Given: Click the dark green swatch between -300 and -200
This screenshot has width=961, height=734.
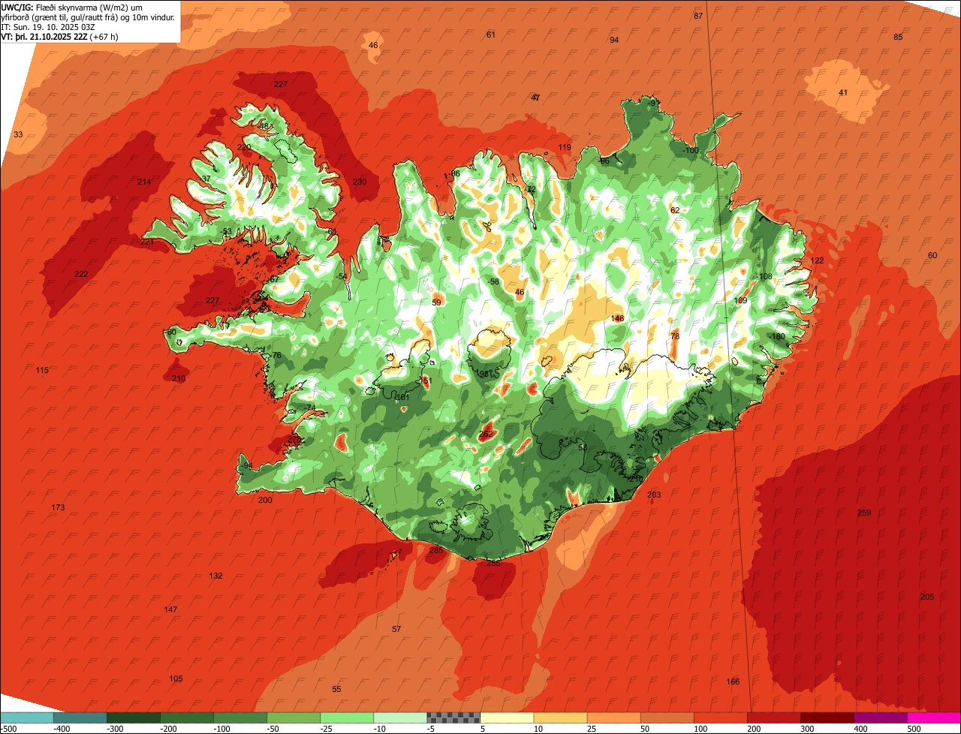Looking at the screenshot, I should [133, 717].
